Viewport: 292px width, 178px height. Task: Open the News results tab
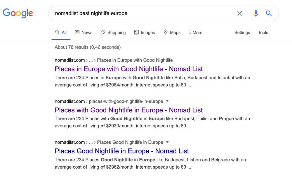[84, 32]
